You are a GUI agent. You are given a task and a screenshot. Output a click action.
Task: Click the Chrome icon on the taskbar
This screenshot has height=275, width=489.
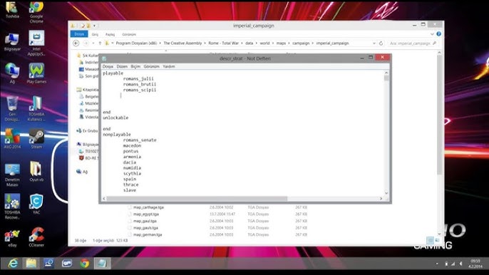tap(85, 264)
